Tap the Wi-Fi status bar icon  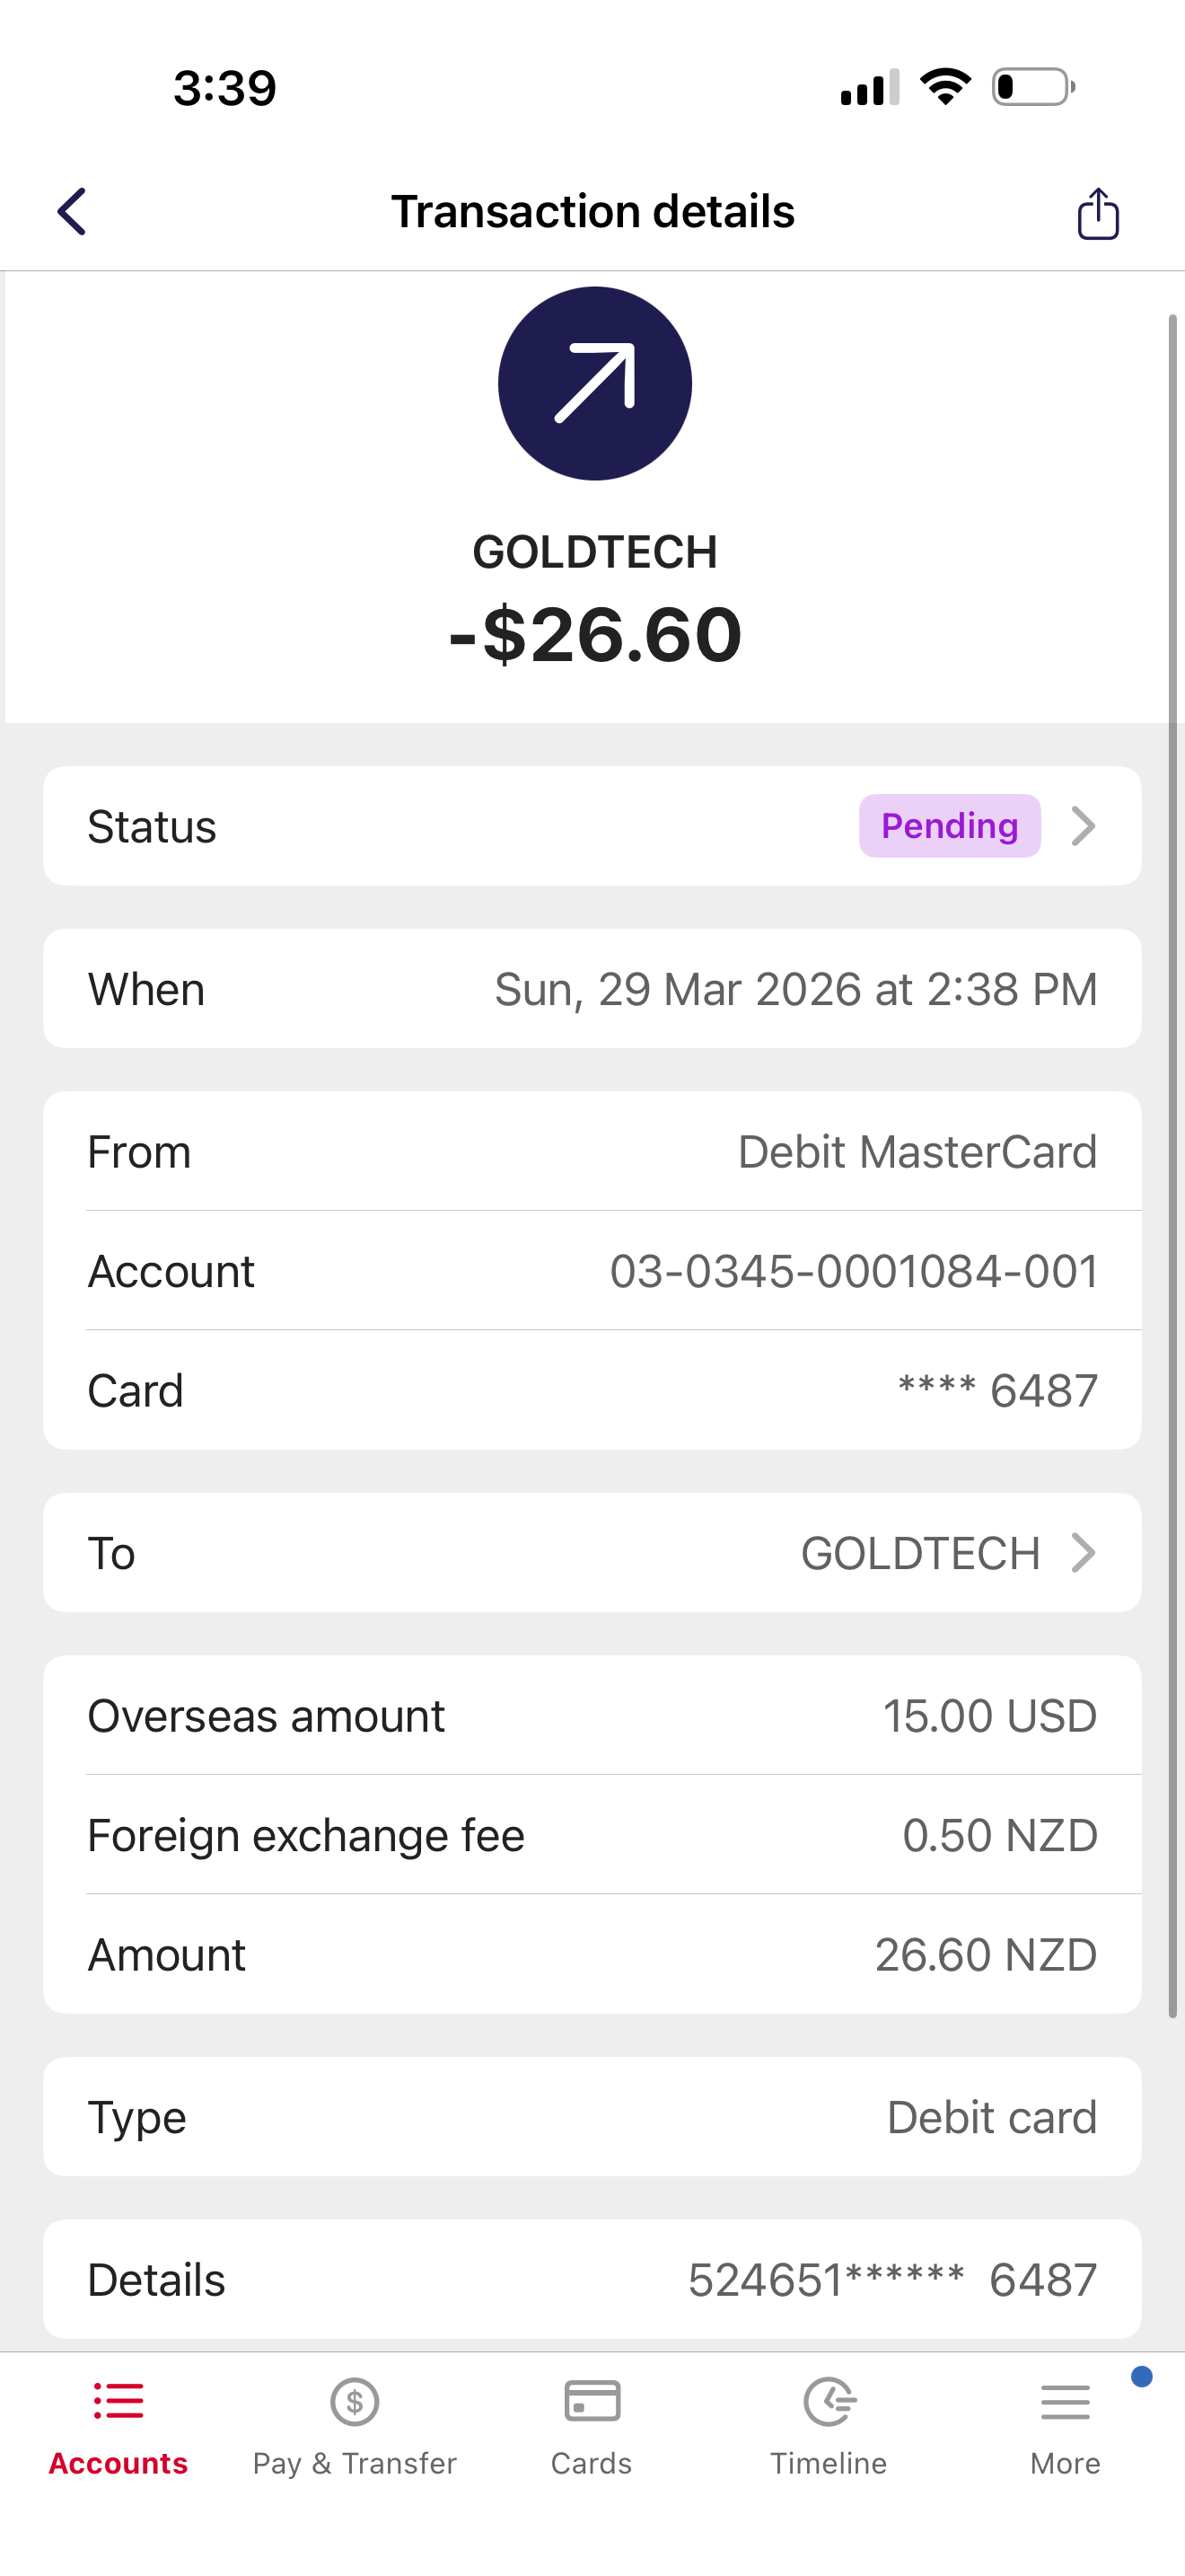[945, 87]
